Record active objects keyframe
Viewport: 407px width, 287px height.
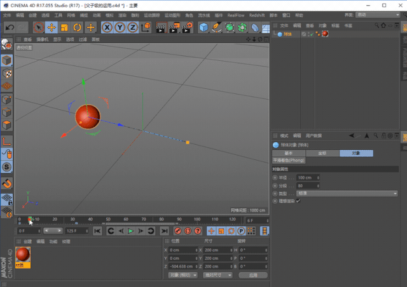point(178,230)
